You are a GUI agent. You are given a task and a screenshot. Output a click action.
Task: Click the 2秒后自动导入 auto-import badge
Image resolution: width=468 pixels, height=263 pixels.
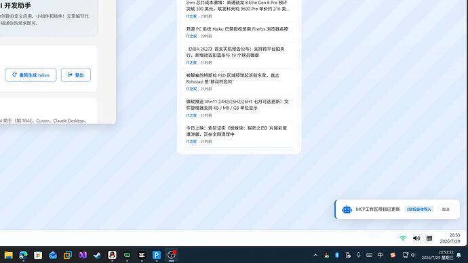(x=418, y=209)
